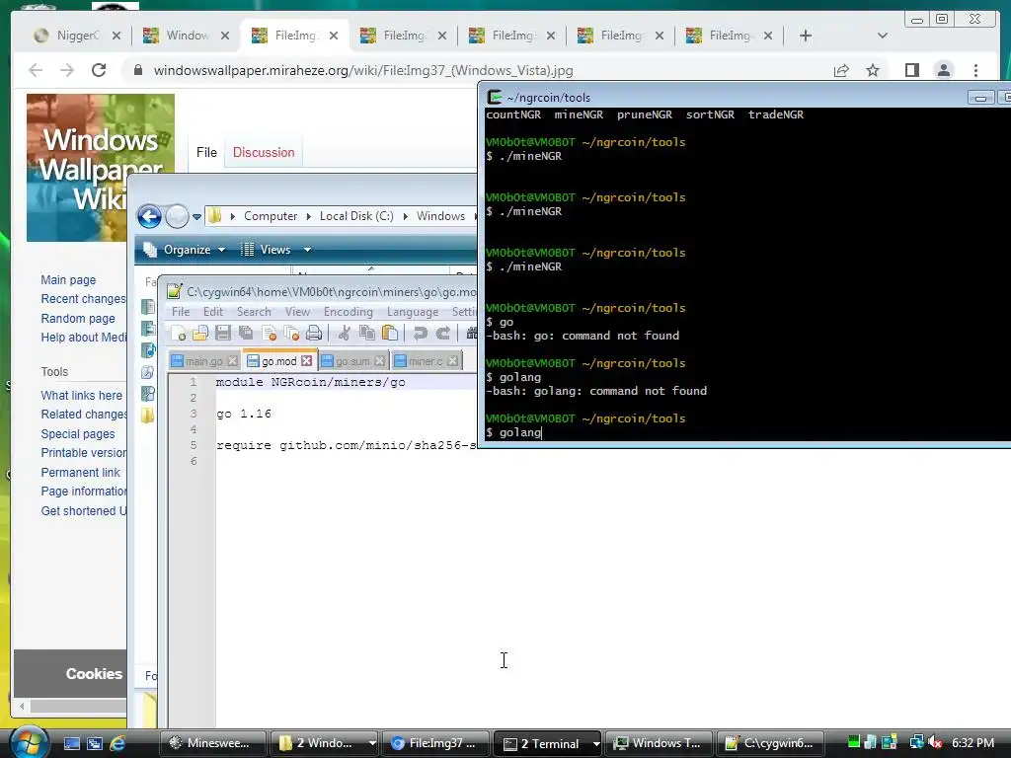Click the Notepad++ Copy icon
Viewport: 1011px width, 758px height.
pyautogui.click(x=367, y=334)
